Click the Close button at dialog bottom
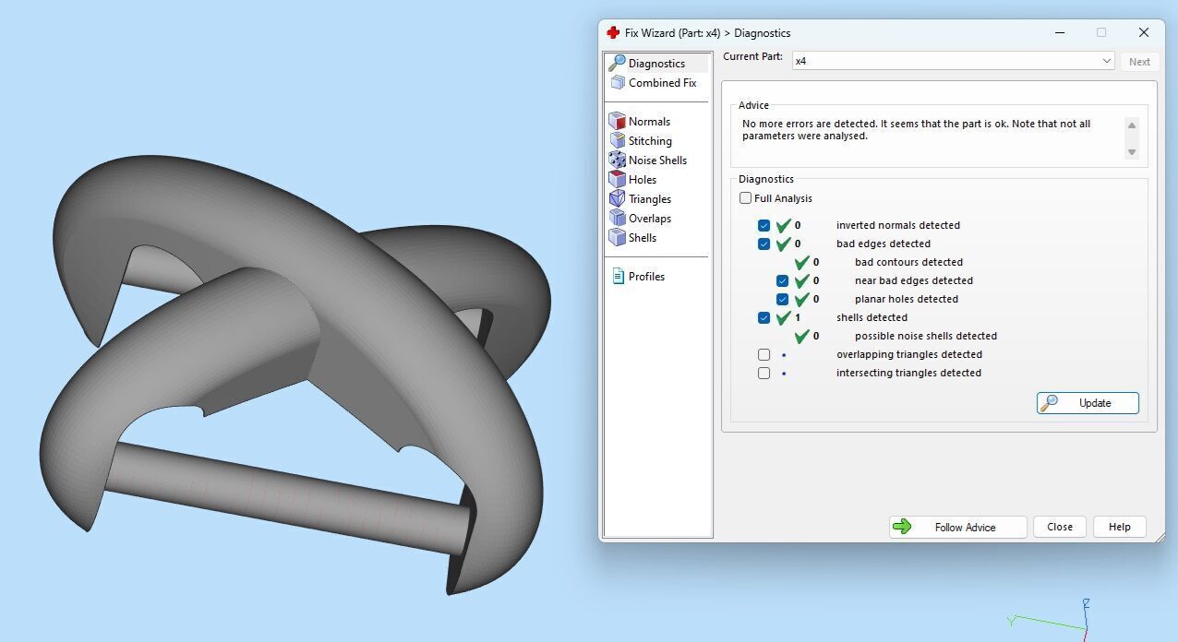The width and height of the screenshot is (1178, 642). (x=1060, y=527)
